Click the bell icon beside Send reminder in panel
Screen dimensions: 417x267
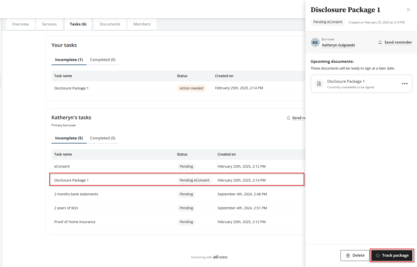[380, 42]
